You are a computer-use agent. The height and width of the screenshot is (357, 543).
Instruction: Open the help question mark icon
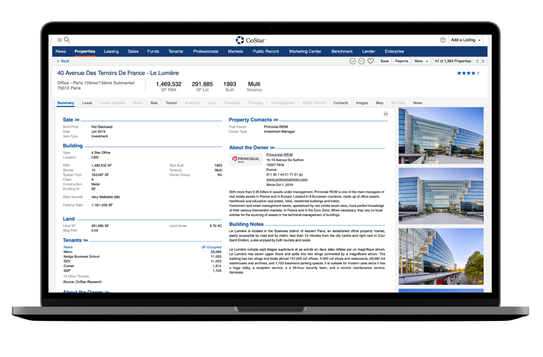tap(443, 40)
